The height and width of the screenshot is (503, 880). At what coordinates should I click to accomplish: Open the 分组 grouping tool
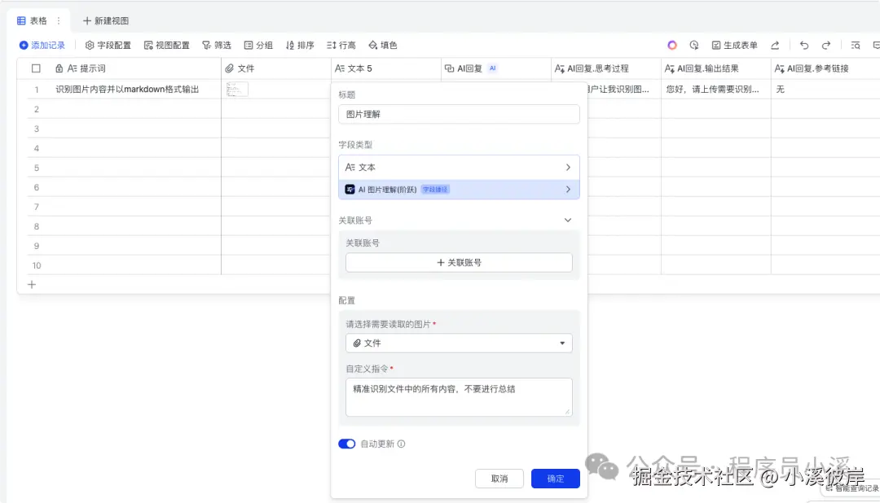pyautogui.click(x=257, y=45)
